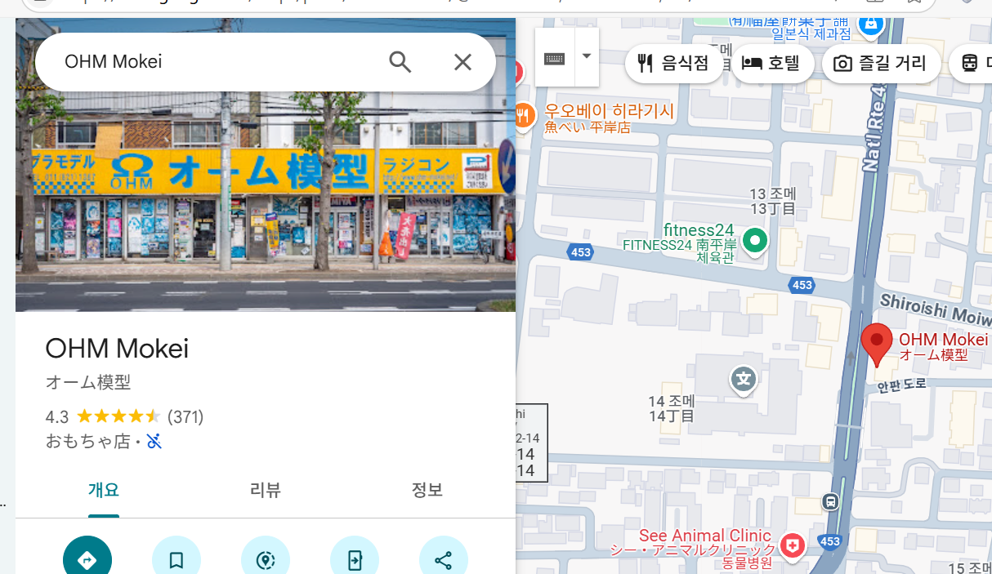Open the (371) reviews count link
This screenshot has width=992, height=574.
185,417
